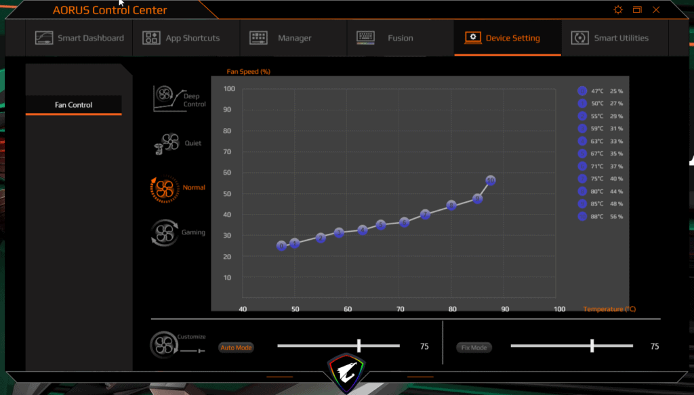694x395 pixels.
Task: Open settings via the gear icon
Action: point(617,9)
